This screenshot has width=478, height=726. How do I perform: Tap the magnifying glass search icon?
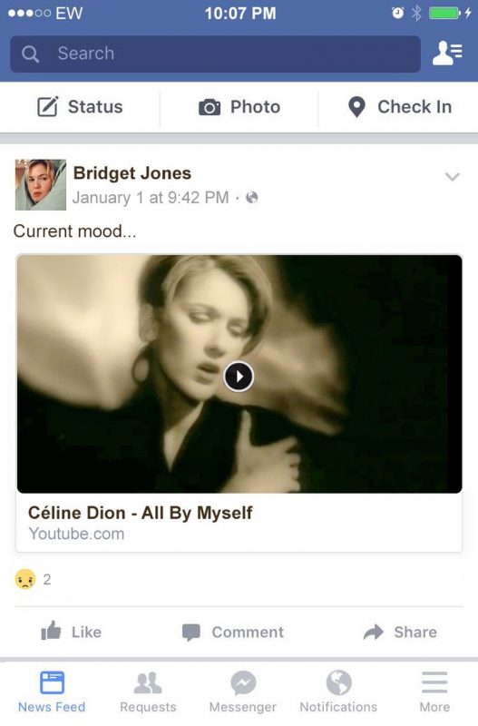point(30,54)
